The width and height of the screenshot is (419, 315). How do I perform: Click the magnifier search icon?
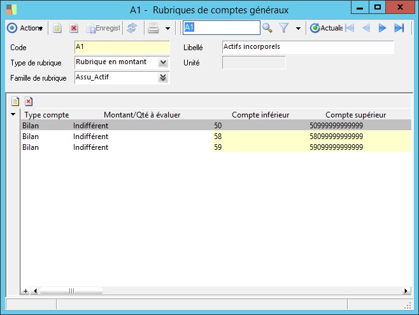coord(267,28)
